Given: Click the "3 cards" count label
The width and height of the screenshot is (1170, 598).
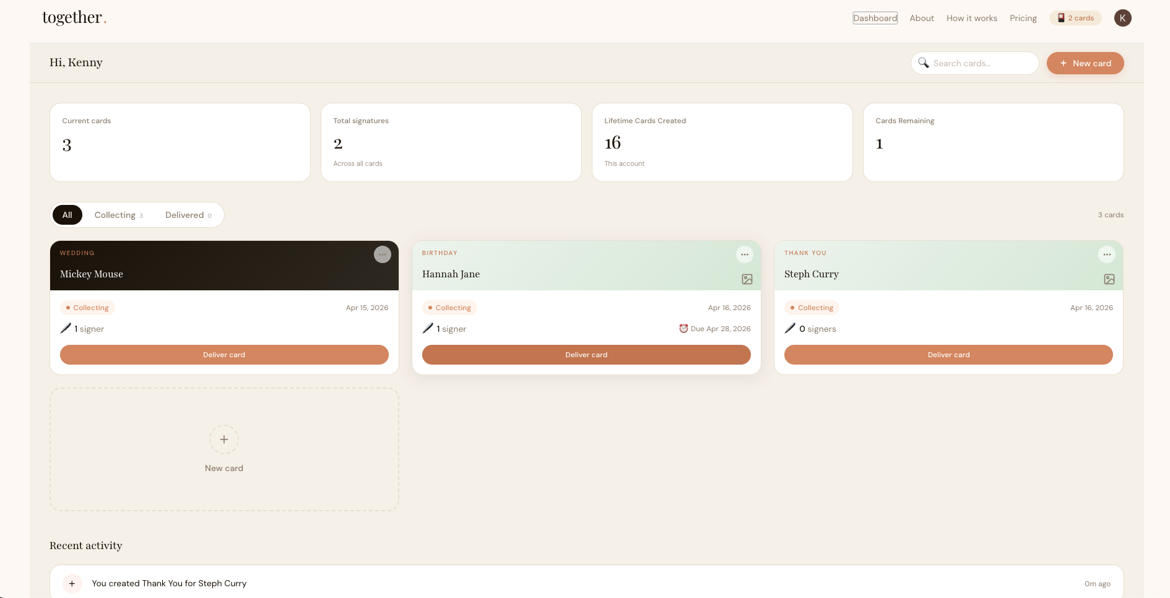Looking at the screenshot, I should (x=1111, y=215).
